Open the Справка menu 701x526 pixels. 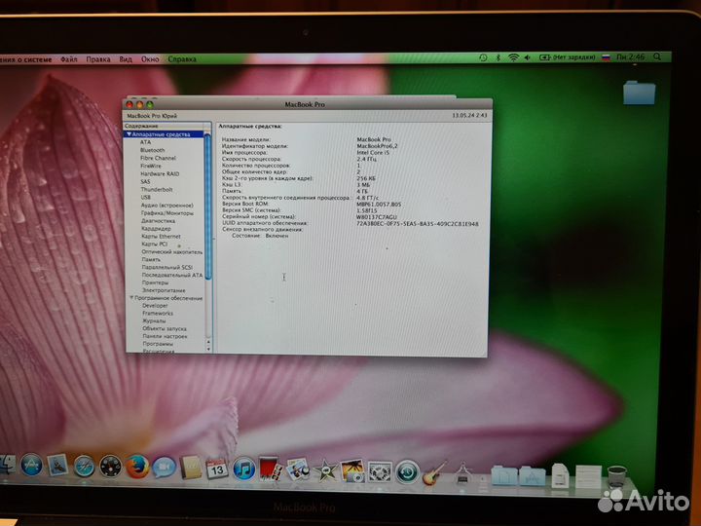click(x=182, y=59)
